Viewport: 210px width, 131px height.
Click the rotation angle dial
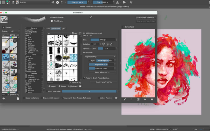click(x=92, y=44)
